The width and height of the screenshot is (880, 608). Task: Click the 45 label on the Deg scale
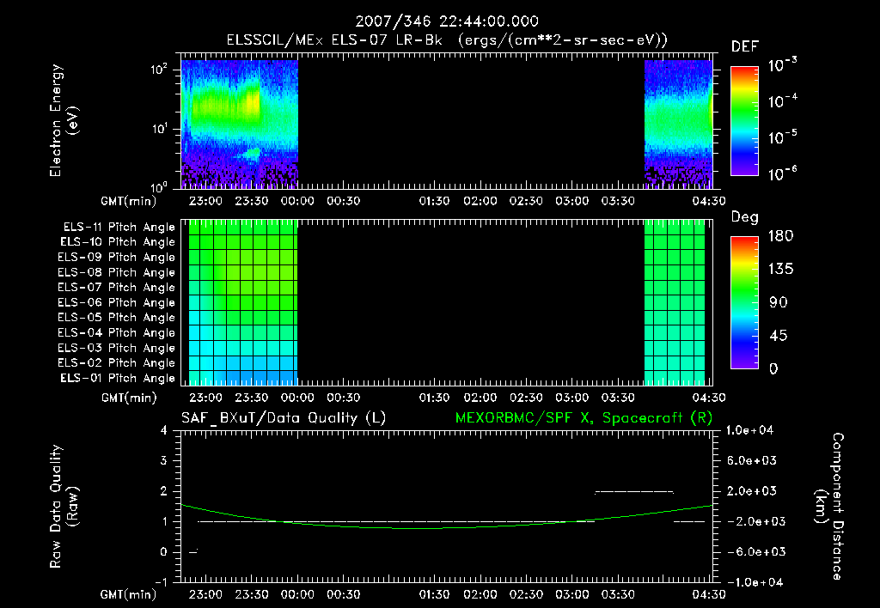pos(777,336)
